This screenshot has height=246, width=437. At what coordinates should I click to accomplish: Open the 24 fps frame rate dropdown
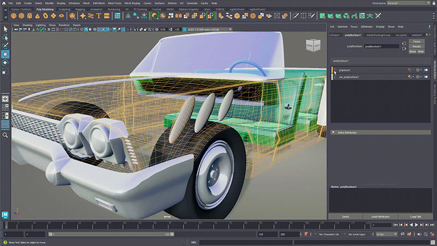386,235
